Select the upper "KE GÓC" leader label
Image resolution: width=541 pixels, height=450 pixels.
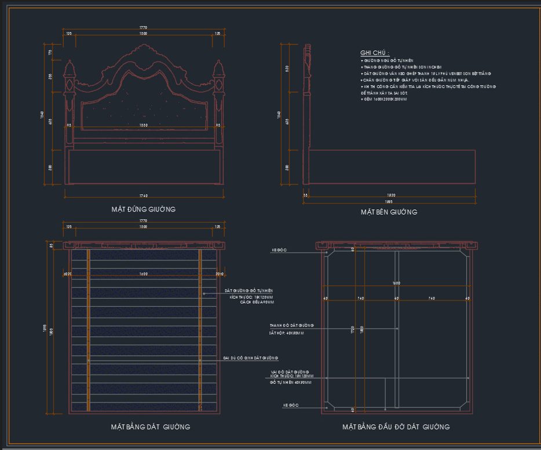pos(279,250)
